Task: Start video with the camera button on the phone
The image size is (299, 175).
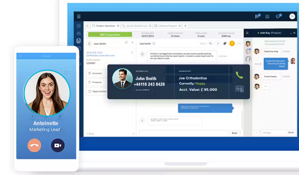Action: click(x=58, y=145)
